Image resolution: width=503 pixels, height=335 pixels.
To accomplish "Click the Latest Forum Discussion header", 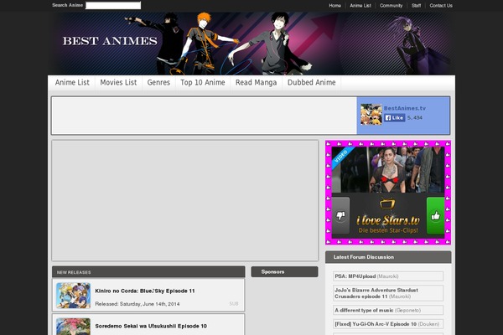I will click(388, 257).
